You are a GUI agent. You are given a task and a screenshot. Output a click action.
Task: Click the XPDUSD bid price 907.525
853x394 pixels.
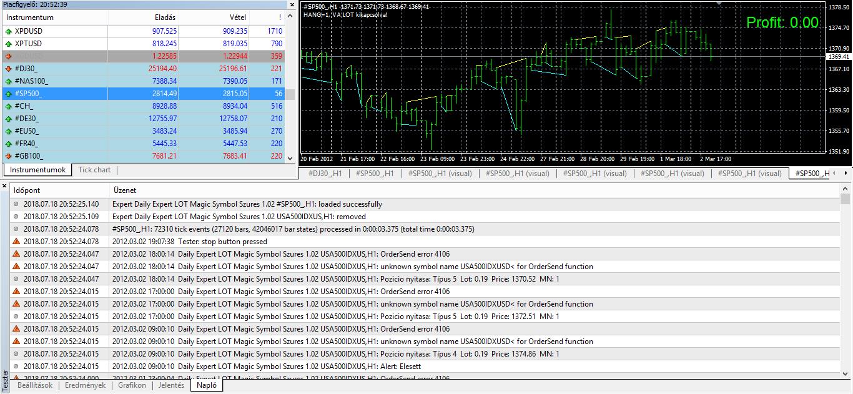(164, 31)
